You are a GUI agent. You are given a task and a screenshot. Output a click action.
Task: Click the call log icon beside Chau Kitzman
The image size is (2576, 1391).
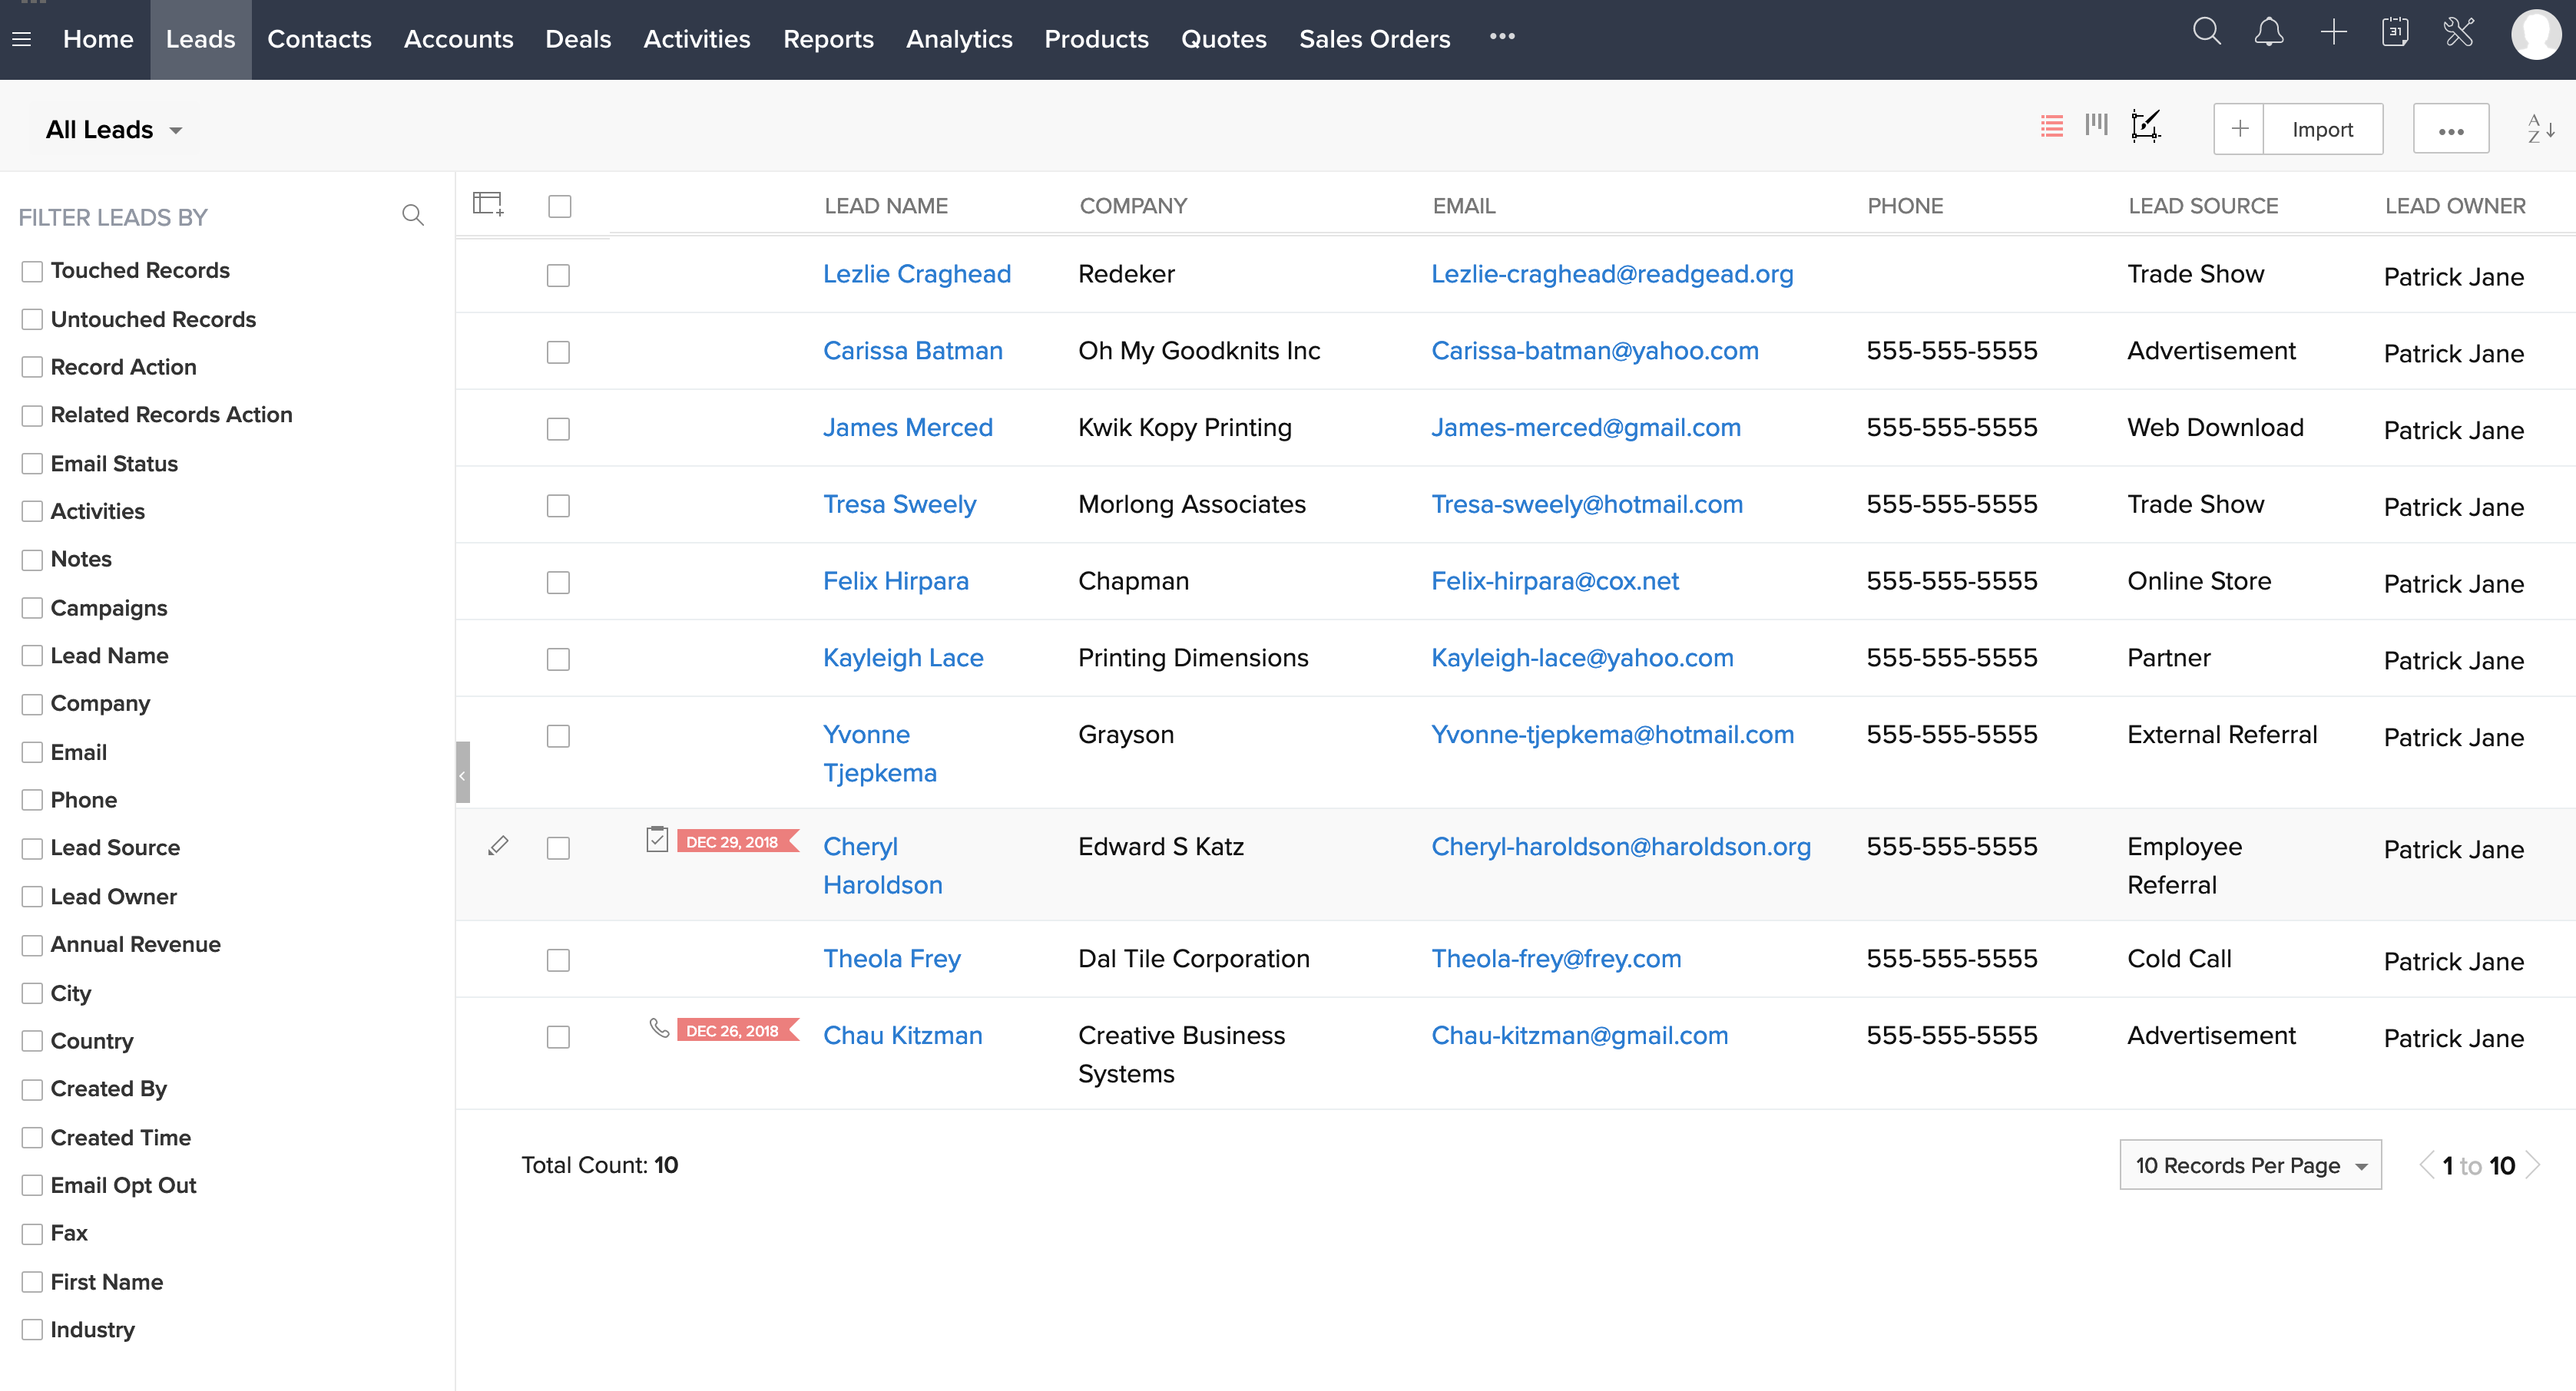pyautogui.click(x=659, y=1029)
